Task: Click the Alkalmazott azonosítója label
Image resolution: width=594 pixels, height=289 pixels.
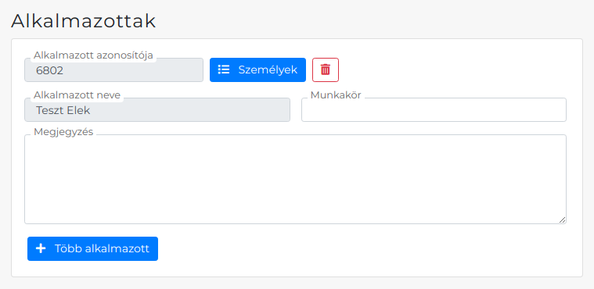Action: point(93,55)
